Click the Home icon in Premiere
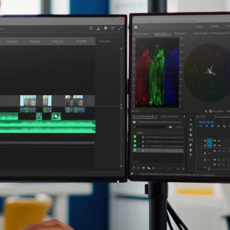The height and width of the screenshot is (230, 230). pos(136,27)
